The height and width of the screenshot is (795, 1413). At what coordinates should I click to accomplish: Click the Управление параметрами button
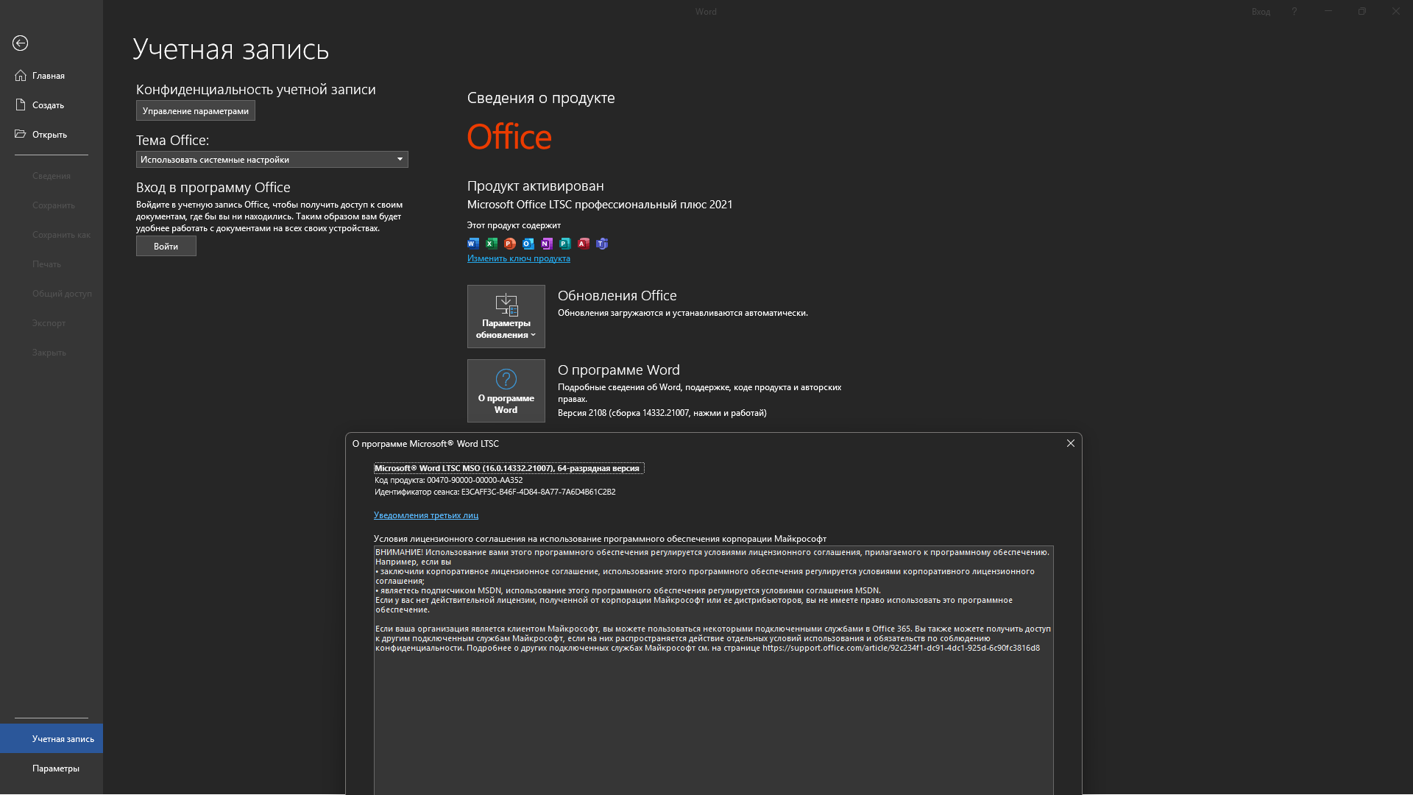click(196, 111)
